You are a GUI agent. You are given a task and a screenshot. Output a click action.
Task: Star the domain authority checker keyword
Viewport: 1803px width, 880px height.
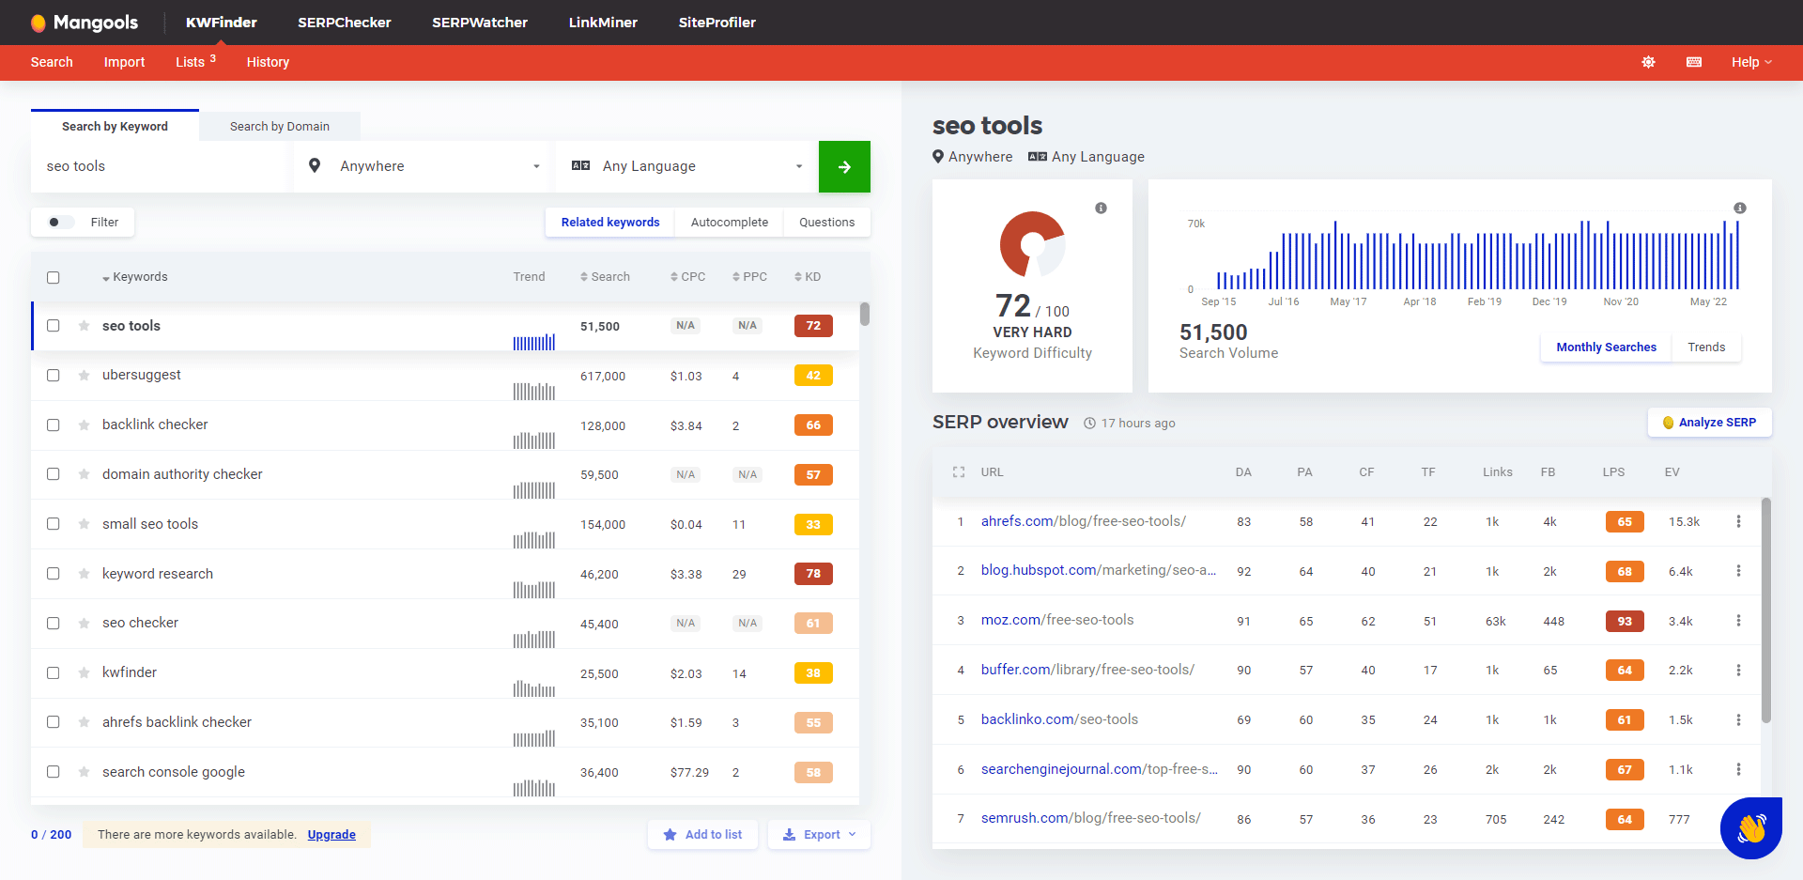tap(84, 474)
